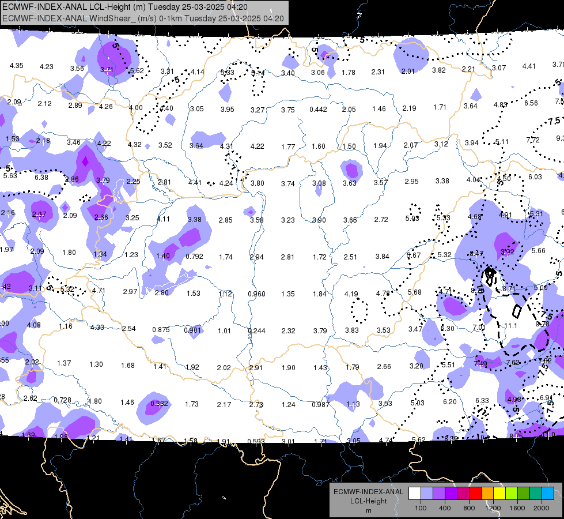564x519 pixels.
Task: Click the map value 3.95
Action: coord(228,109)
